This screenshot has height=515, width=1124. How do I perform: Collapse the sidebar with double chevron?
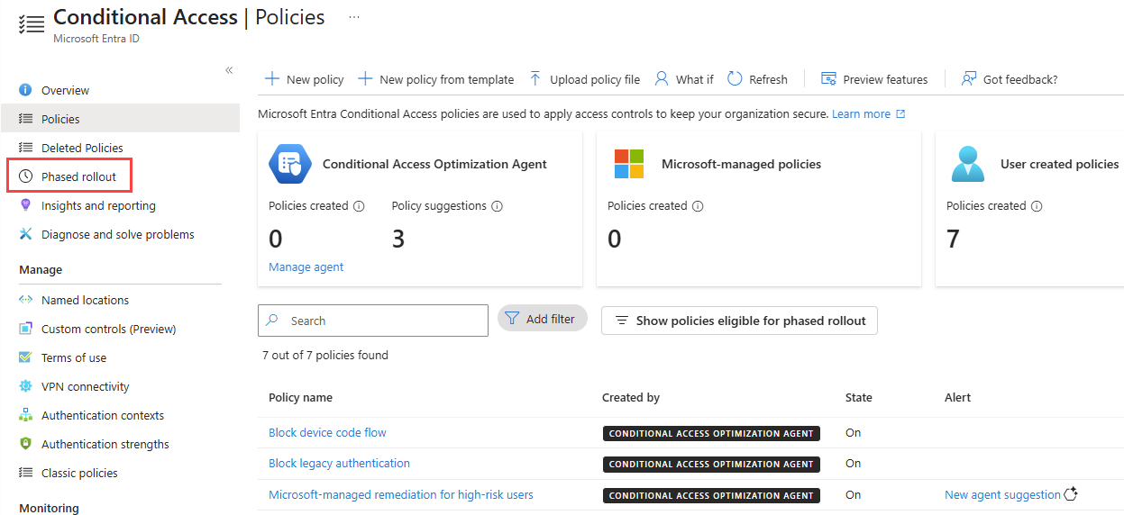click(229, 70)
